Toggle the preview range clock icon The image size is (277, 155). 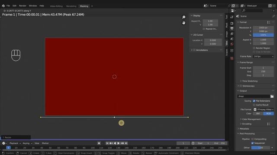point(193,143)
